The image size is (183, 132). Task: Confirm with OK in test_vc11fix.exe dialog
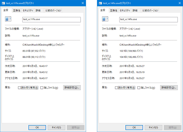click(37, 128)
